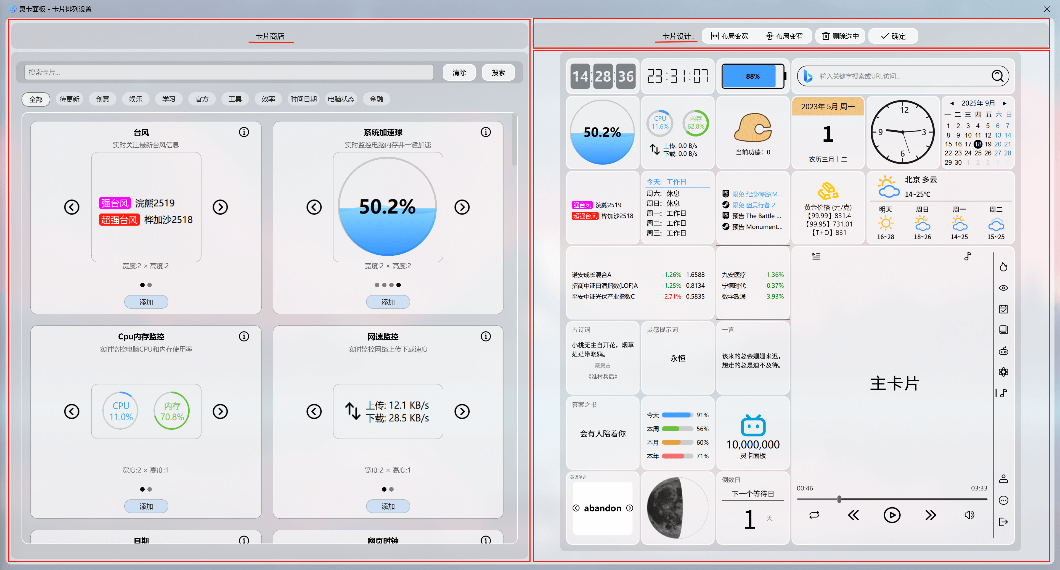Click the playlist icon in music player
Image resolution: width=1060 pixels, height=570 pixels.
816,256
